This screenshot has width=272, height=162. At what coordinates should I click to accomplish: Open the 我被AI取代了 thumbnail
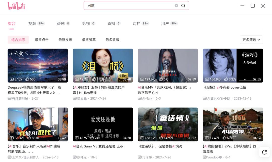click(x=38, y=125)
